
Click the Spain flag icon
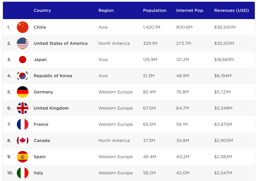point(22,157)
